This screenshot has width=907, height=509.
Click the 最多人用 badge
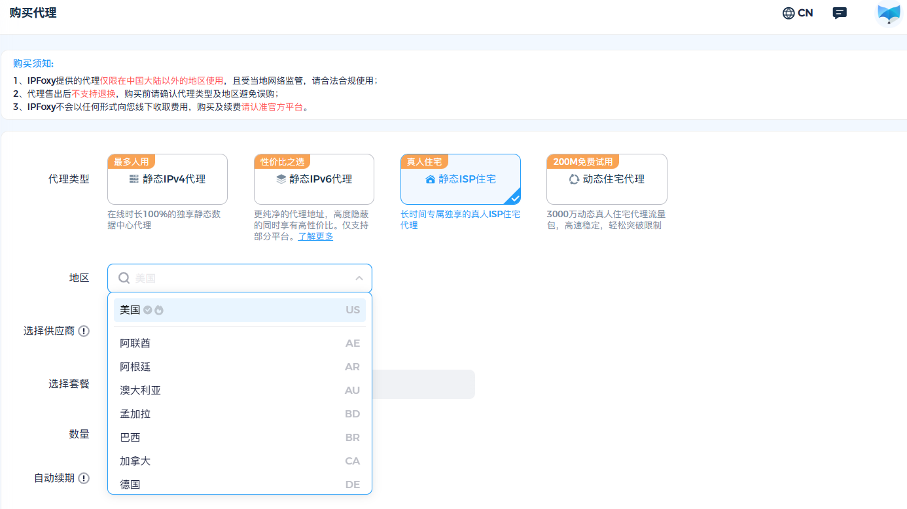coord(132,162)
